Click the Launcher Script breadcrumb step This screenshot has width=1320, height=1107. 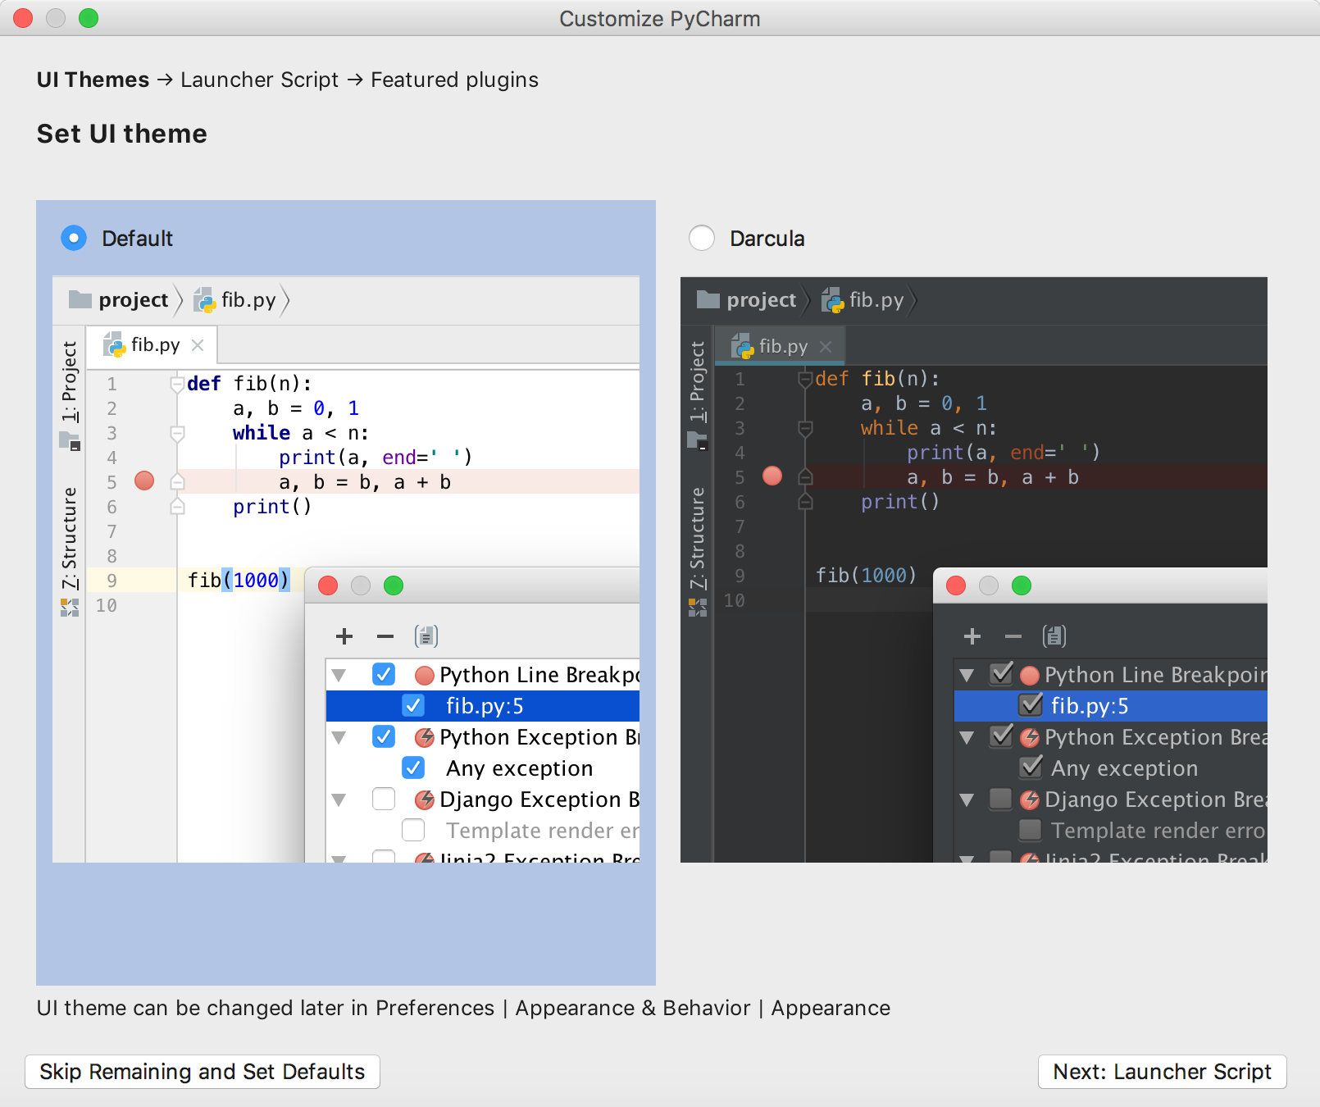pos(259,80)
